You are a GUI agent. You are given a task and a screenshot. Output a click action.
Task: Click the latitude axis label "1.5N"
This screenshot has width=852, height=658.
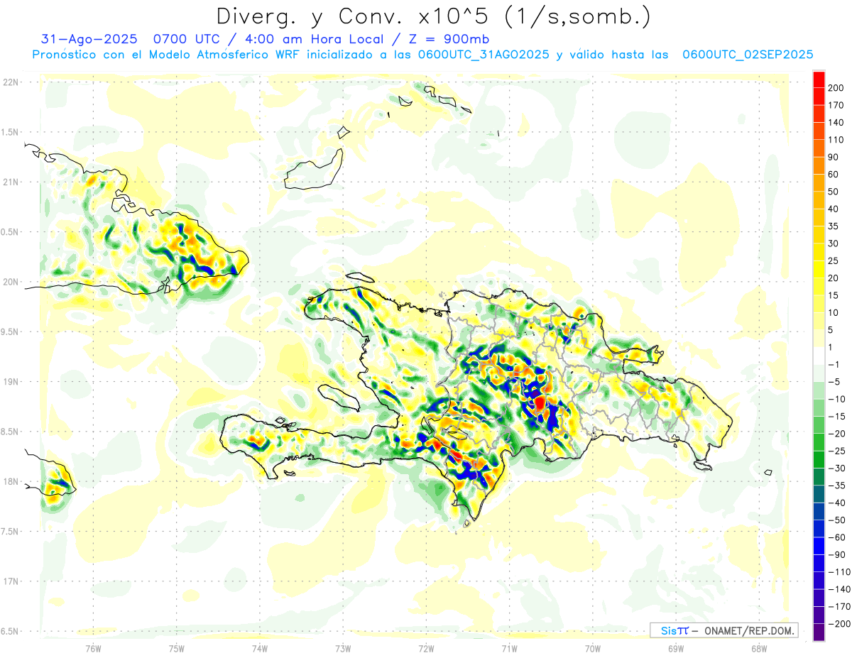coord(11,132)
